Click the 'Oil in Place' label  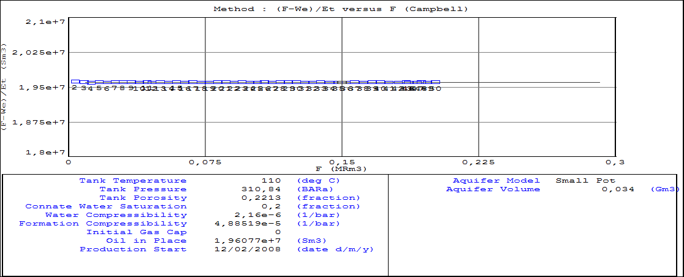tap(146, 241)
